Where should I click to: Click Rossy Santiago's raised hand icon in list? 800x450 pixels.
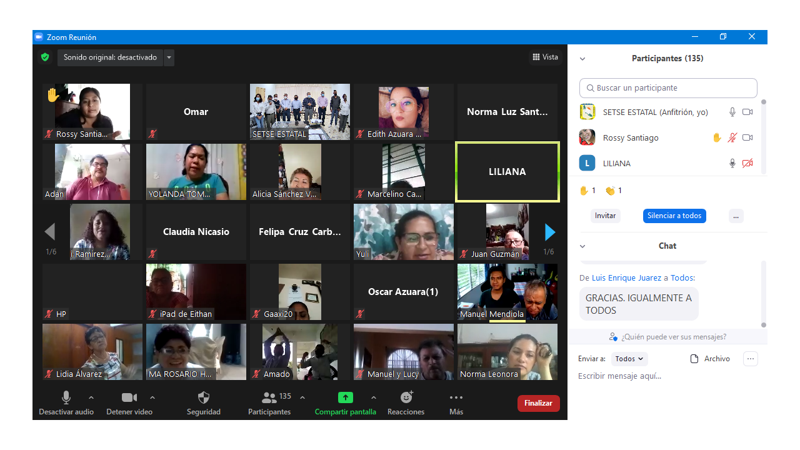tap(717, 137)
